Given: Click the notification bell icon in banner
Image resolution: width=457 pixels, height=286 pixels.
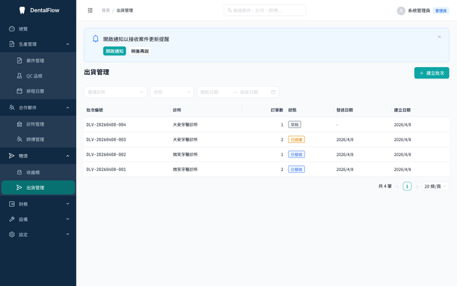Looking at the screenshot, I should pos(95,39).
